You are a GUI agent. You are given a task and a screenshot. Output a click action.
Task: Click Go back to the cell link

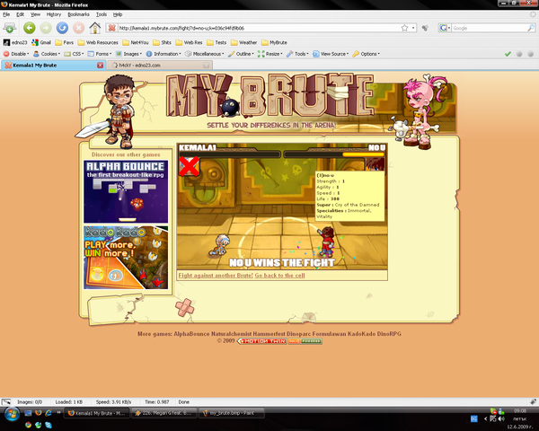[279, 276]
